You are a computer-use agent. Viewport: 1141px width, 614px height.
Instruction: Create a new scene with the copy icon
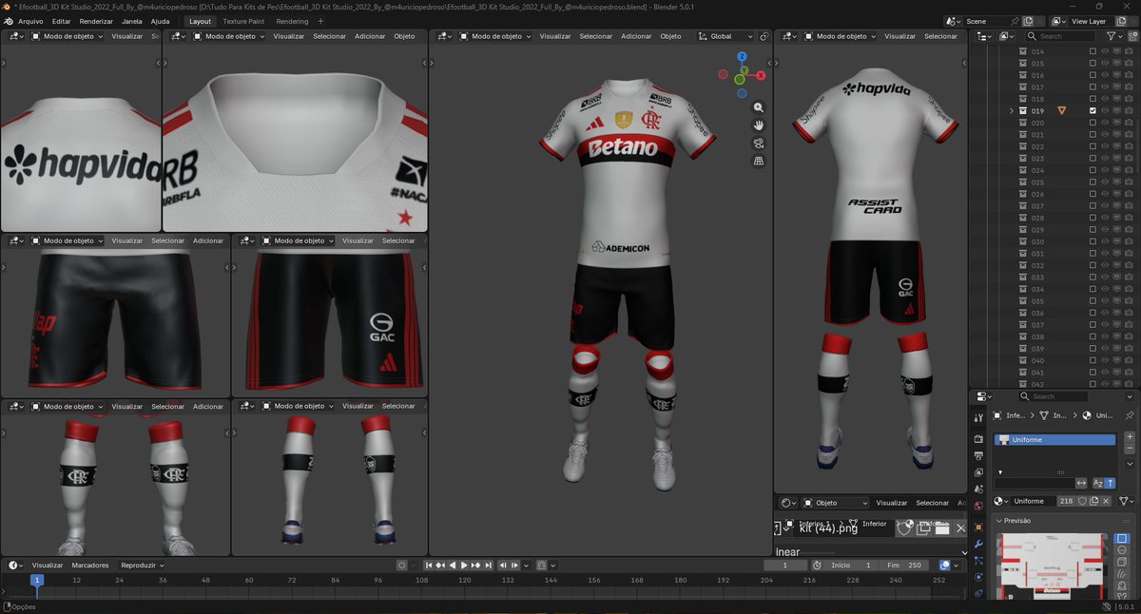tap(1028, 21)
